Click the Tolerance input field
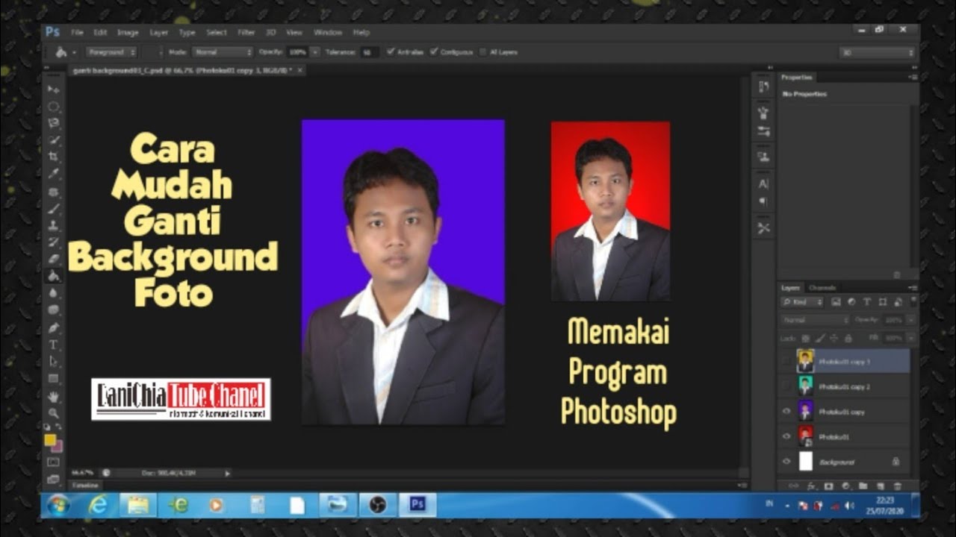Viewport: 956px width, 537px height. (369, 52)
